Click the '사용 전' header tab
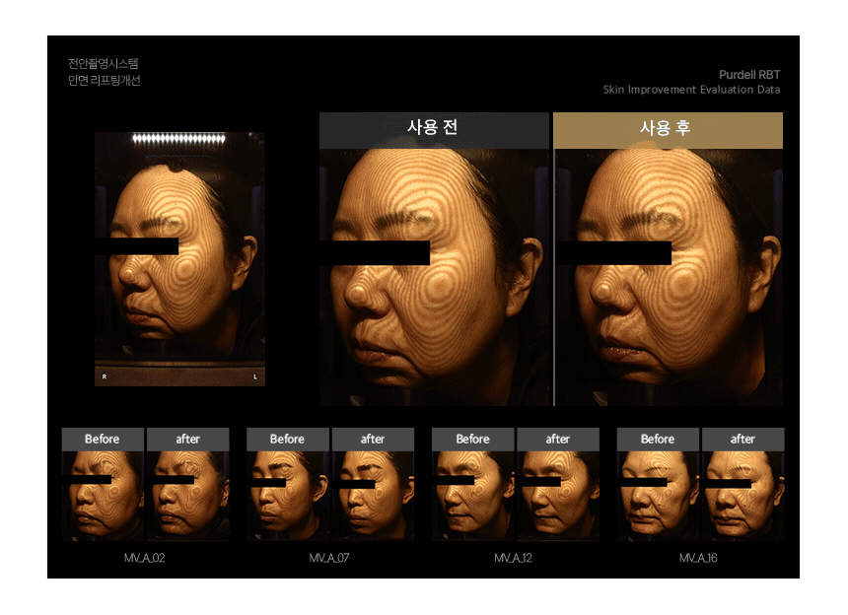The image size is (848, 615). tap(433, 129)
